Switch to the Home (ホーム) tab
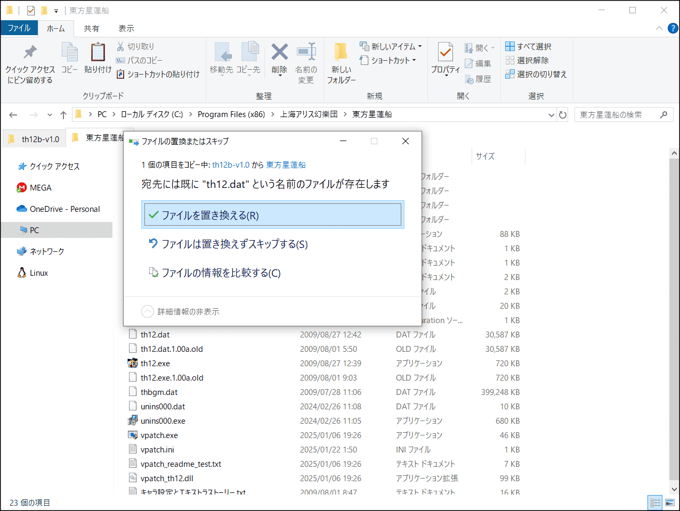The image size is (680, 511). point(55,28)
